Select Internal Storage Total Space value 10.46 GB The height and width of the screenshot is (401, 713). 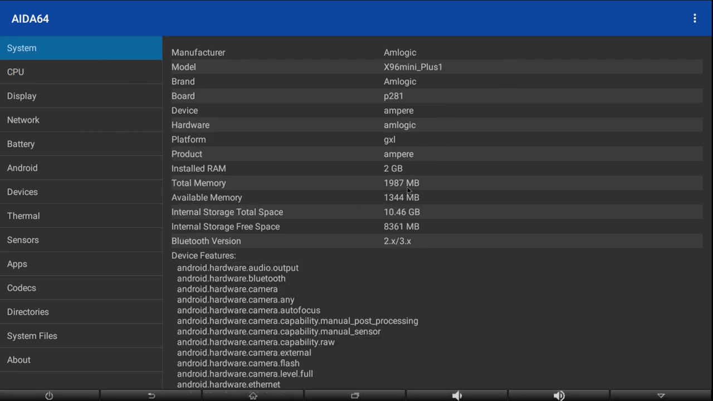[402, 212]
